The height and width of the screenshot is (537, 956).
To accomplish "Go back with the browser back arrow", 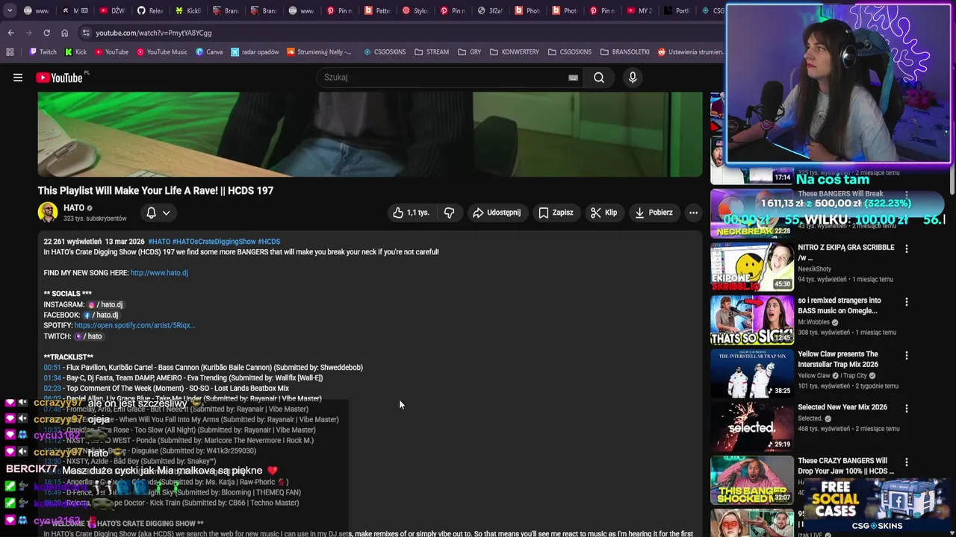I will 10,33.
